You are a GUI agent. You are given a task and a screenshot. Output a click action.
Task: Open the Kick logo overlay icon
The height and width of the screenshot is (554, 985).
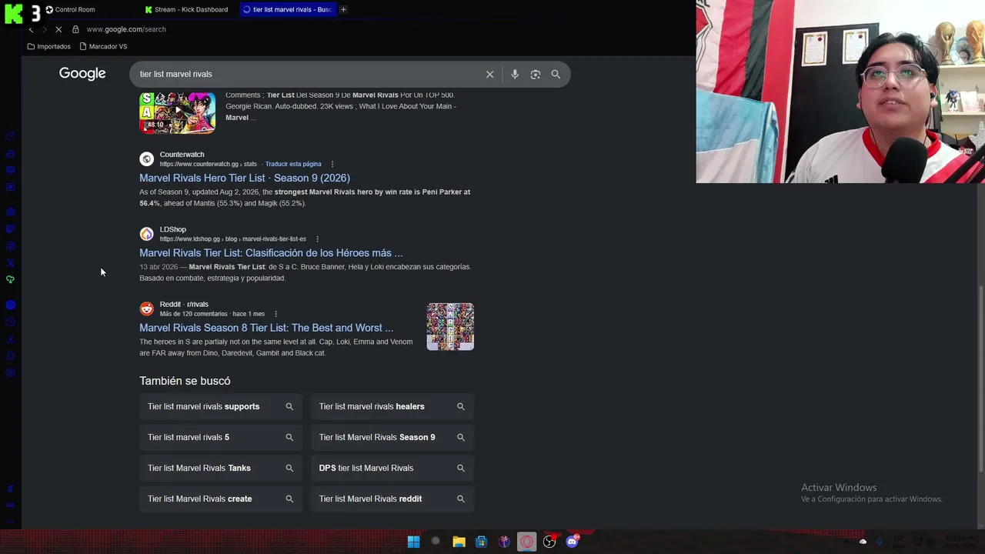13,13
